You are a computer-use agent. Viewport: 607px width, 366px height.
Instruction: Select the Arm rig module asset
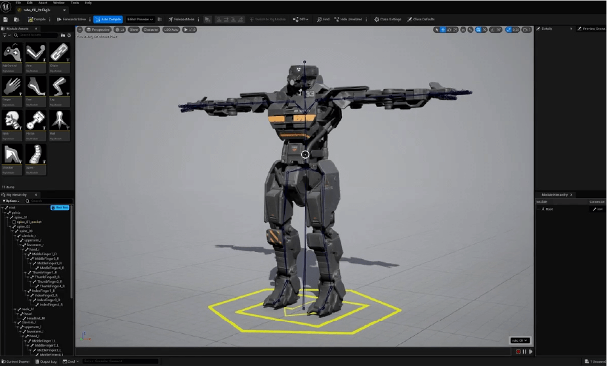pyautogui.click(x=35, y=52)
